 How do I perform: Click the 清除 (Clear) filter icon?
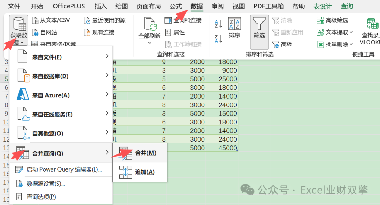coord(275,20)
